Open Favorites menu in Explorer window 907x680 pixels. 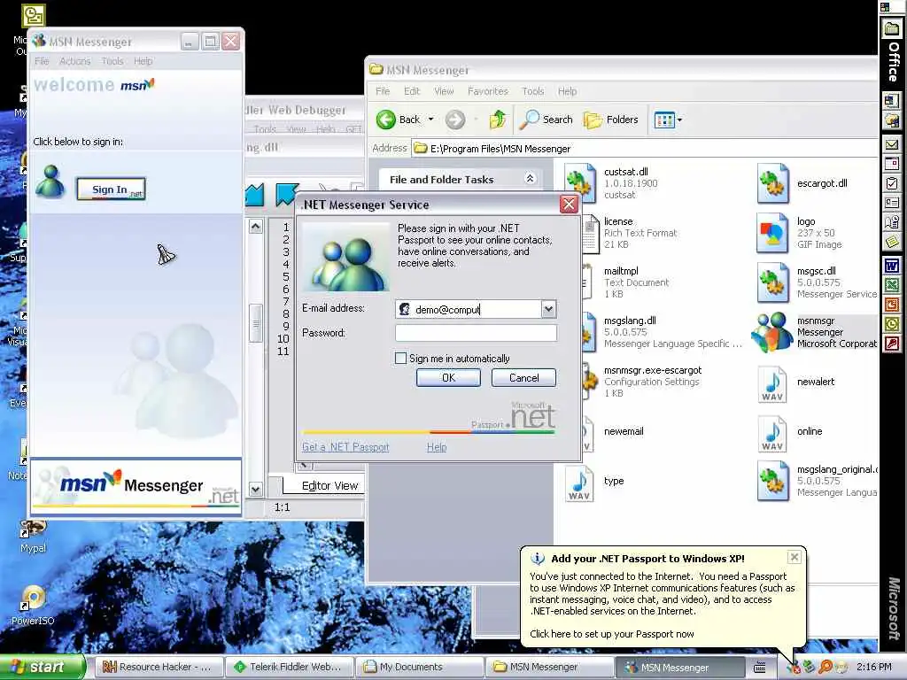(488, 91)
